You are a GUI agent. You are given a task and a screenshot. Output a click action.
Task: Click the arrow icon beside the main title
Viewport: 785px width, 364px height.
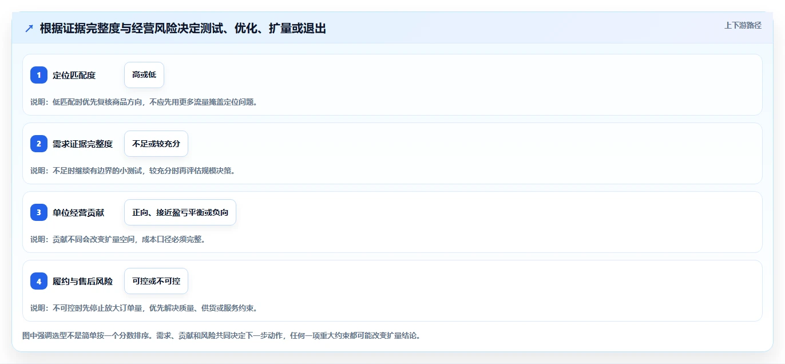coord(29,29)
